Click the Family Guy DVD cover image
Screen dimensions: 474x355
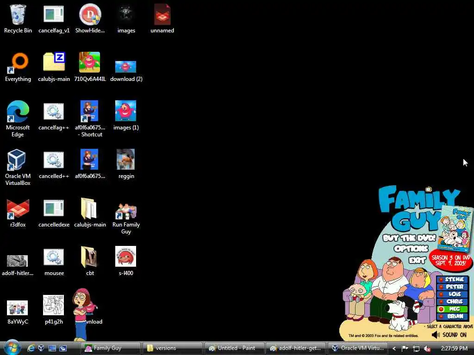[456, 228]
